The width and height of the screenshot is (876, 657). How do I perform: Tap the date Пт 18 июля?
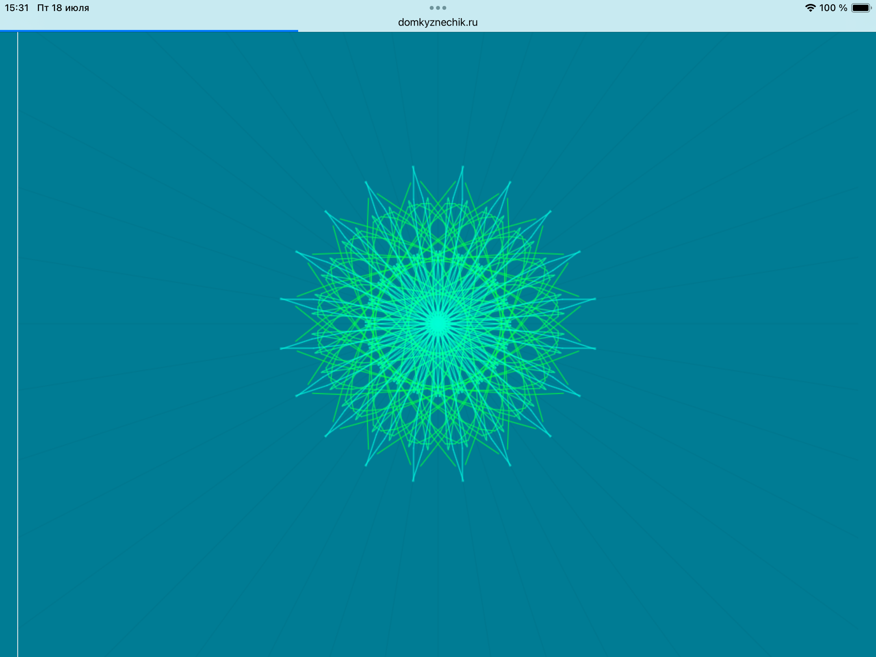pos(63,8)
